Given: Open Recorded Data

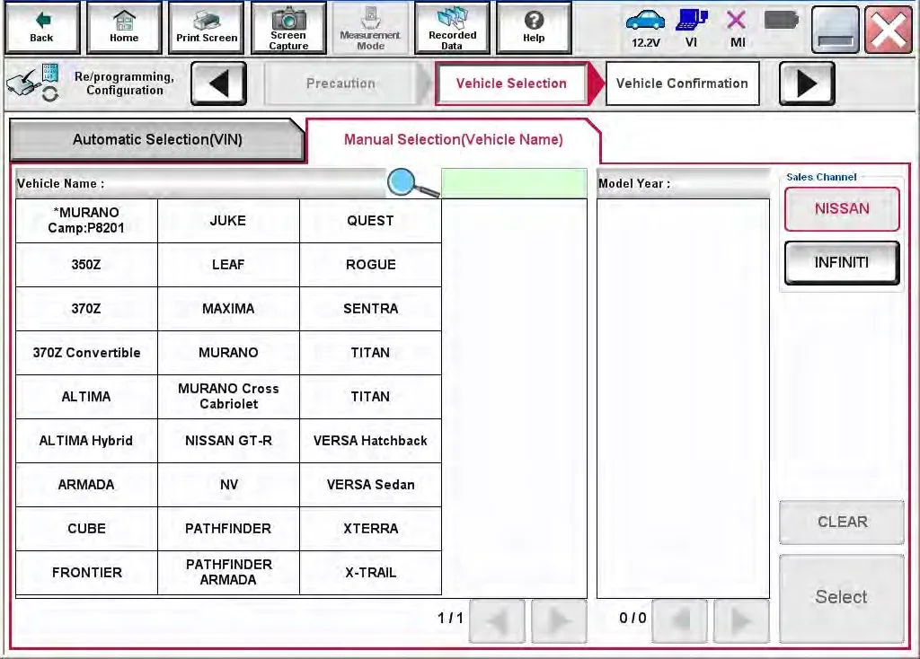Looking at the screenshot, I should point(452,28).
